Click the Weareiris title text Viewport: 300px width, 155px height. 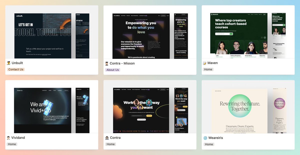click(215, 138)
